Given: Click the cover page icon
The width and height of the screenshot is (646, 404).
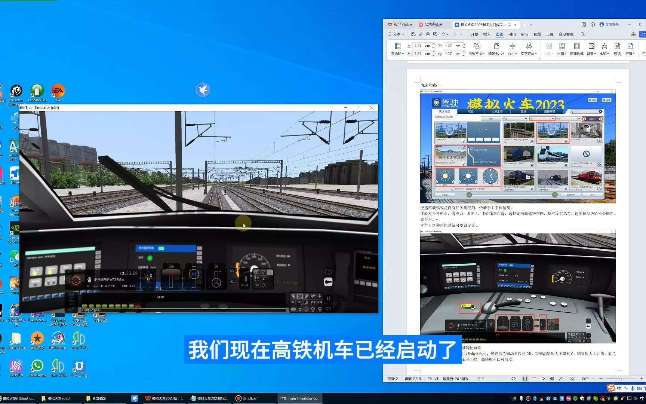Looking at the screenshot, I should click(562, 46).
